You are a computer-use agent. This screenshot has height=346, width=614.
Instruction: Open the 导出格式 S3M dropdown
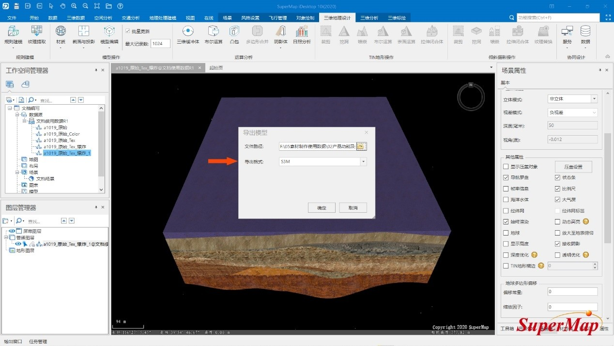point(363,162)
